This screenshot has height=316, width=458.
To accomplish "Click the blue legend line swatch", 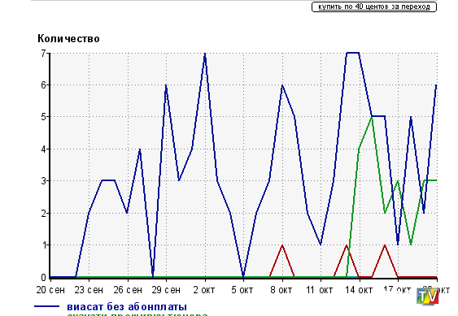I will (x=46, y=306).
